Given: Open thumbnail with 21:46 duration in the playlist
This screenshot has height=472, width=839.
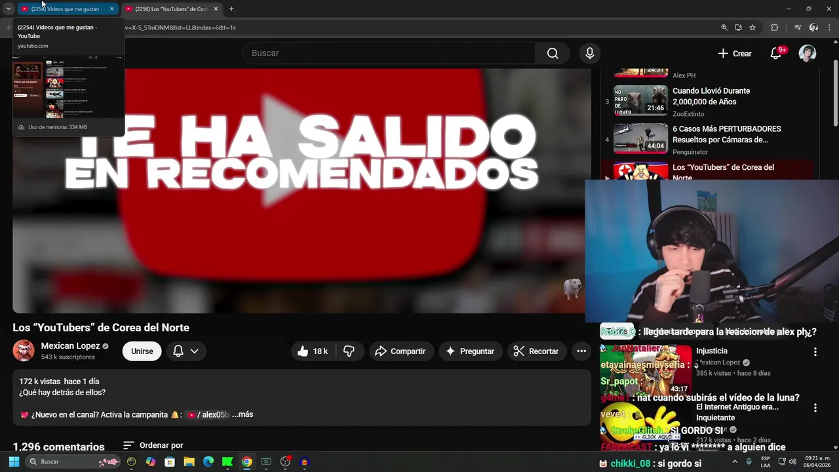Looking at the screenshot, I should [x=640, y=100].
